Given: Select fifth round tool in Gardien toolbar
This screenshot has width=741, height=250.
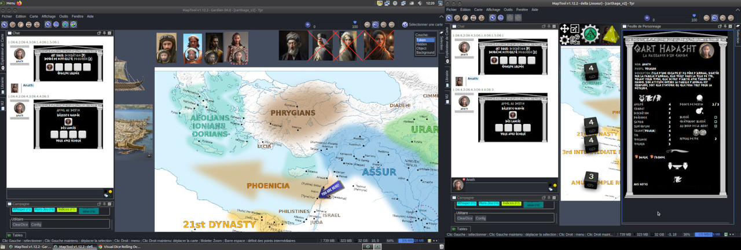Looking at the screenshot, I should point(37,24).
